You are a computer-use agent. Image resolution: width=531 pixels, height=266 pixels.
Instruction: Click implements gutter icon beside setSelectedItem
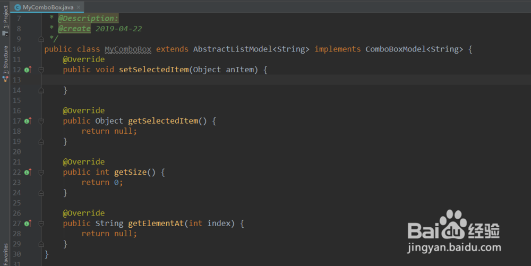pyautogui.click(x=28, y=70)
